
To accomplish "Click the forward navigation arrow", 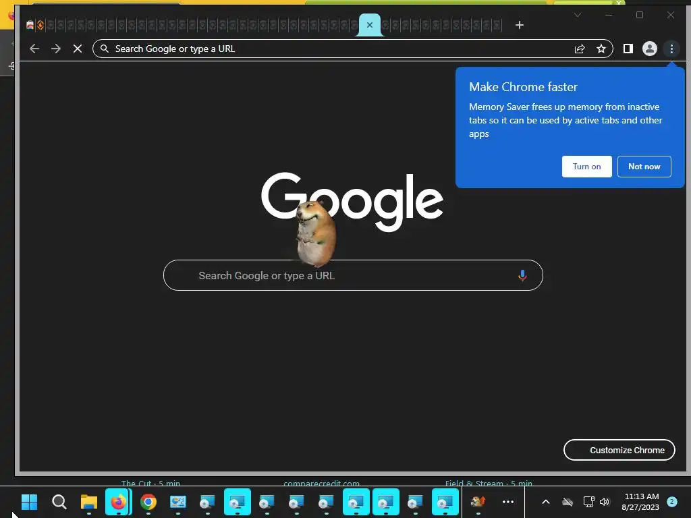I will click(x=56, y=49).
